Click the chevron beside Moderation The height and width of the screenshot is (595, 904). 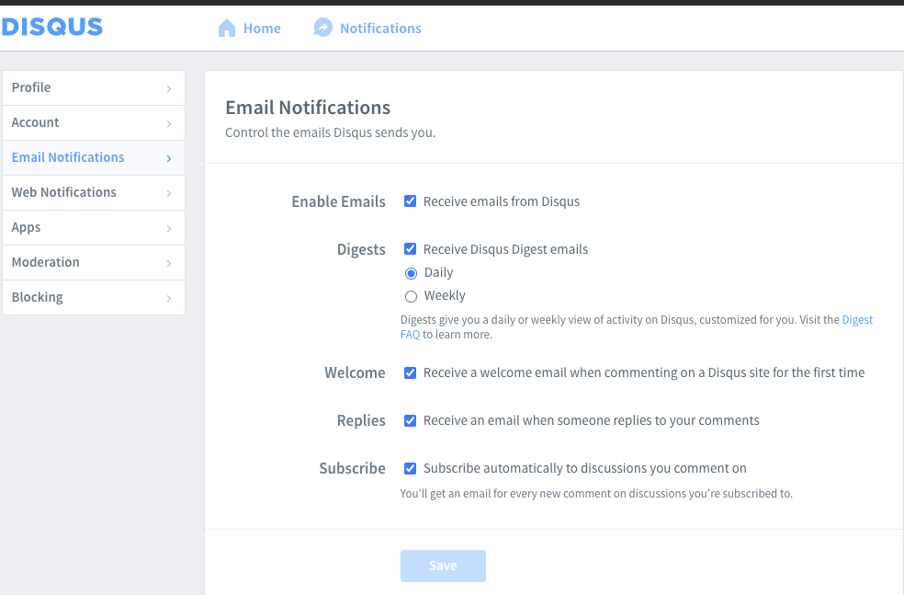click(169, 263)
